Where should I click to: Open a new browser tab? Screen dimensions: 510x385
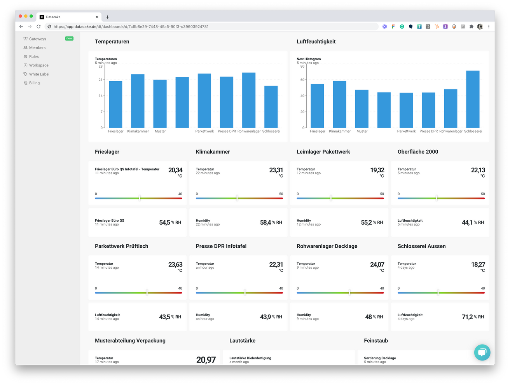pyautogui.click(x=107, y=16)
